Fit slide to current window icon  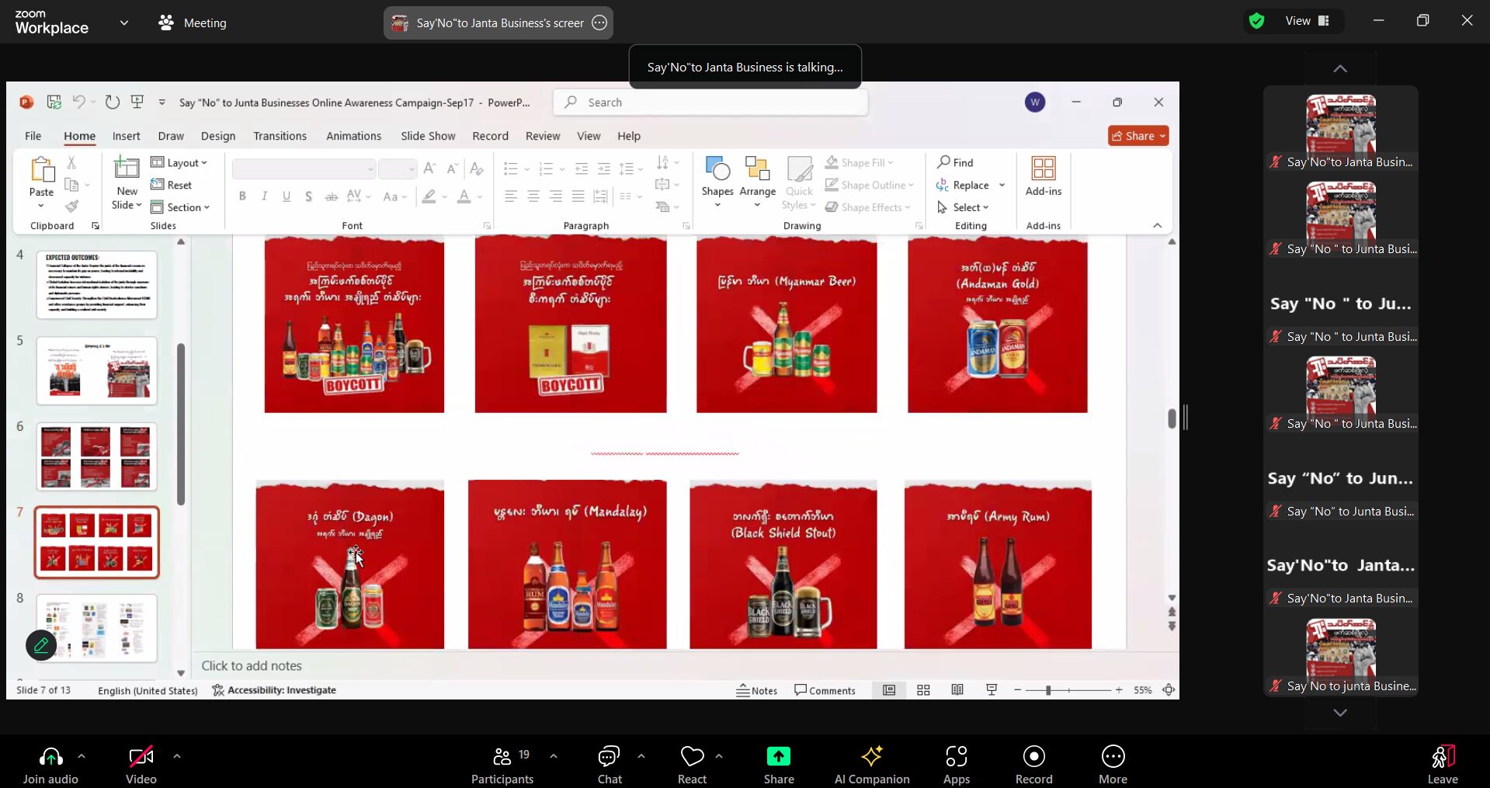pyautogui.click(x=1169, y=690)
